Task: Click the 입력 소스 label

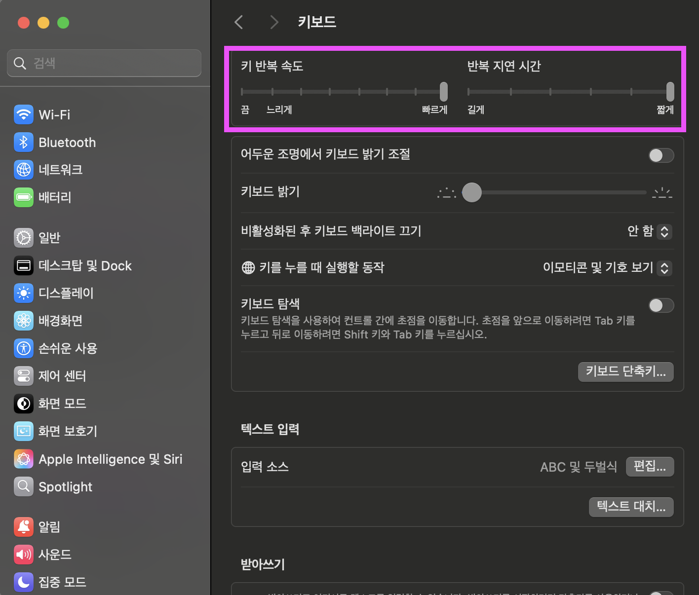Action: [x=265, y=467]
